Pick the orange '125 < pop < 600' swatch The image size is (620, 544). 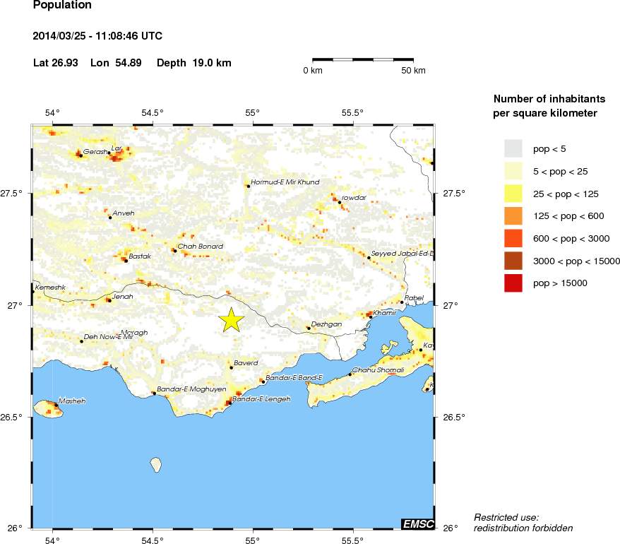pyautogui.click(x=513, y=216)
